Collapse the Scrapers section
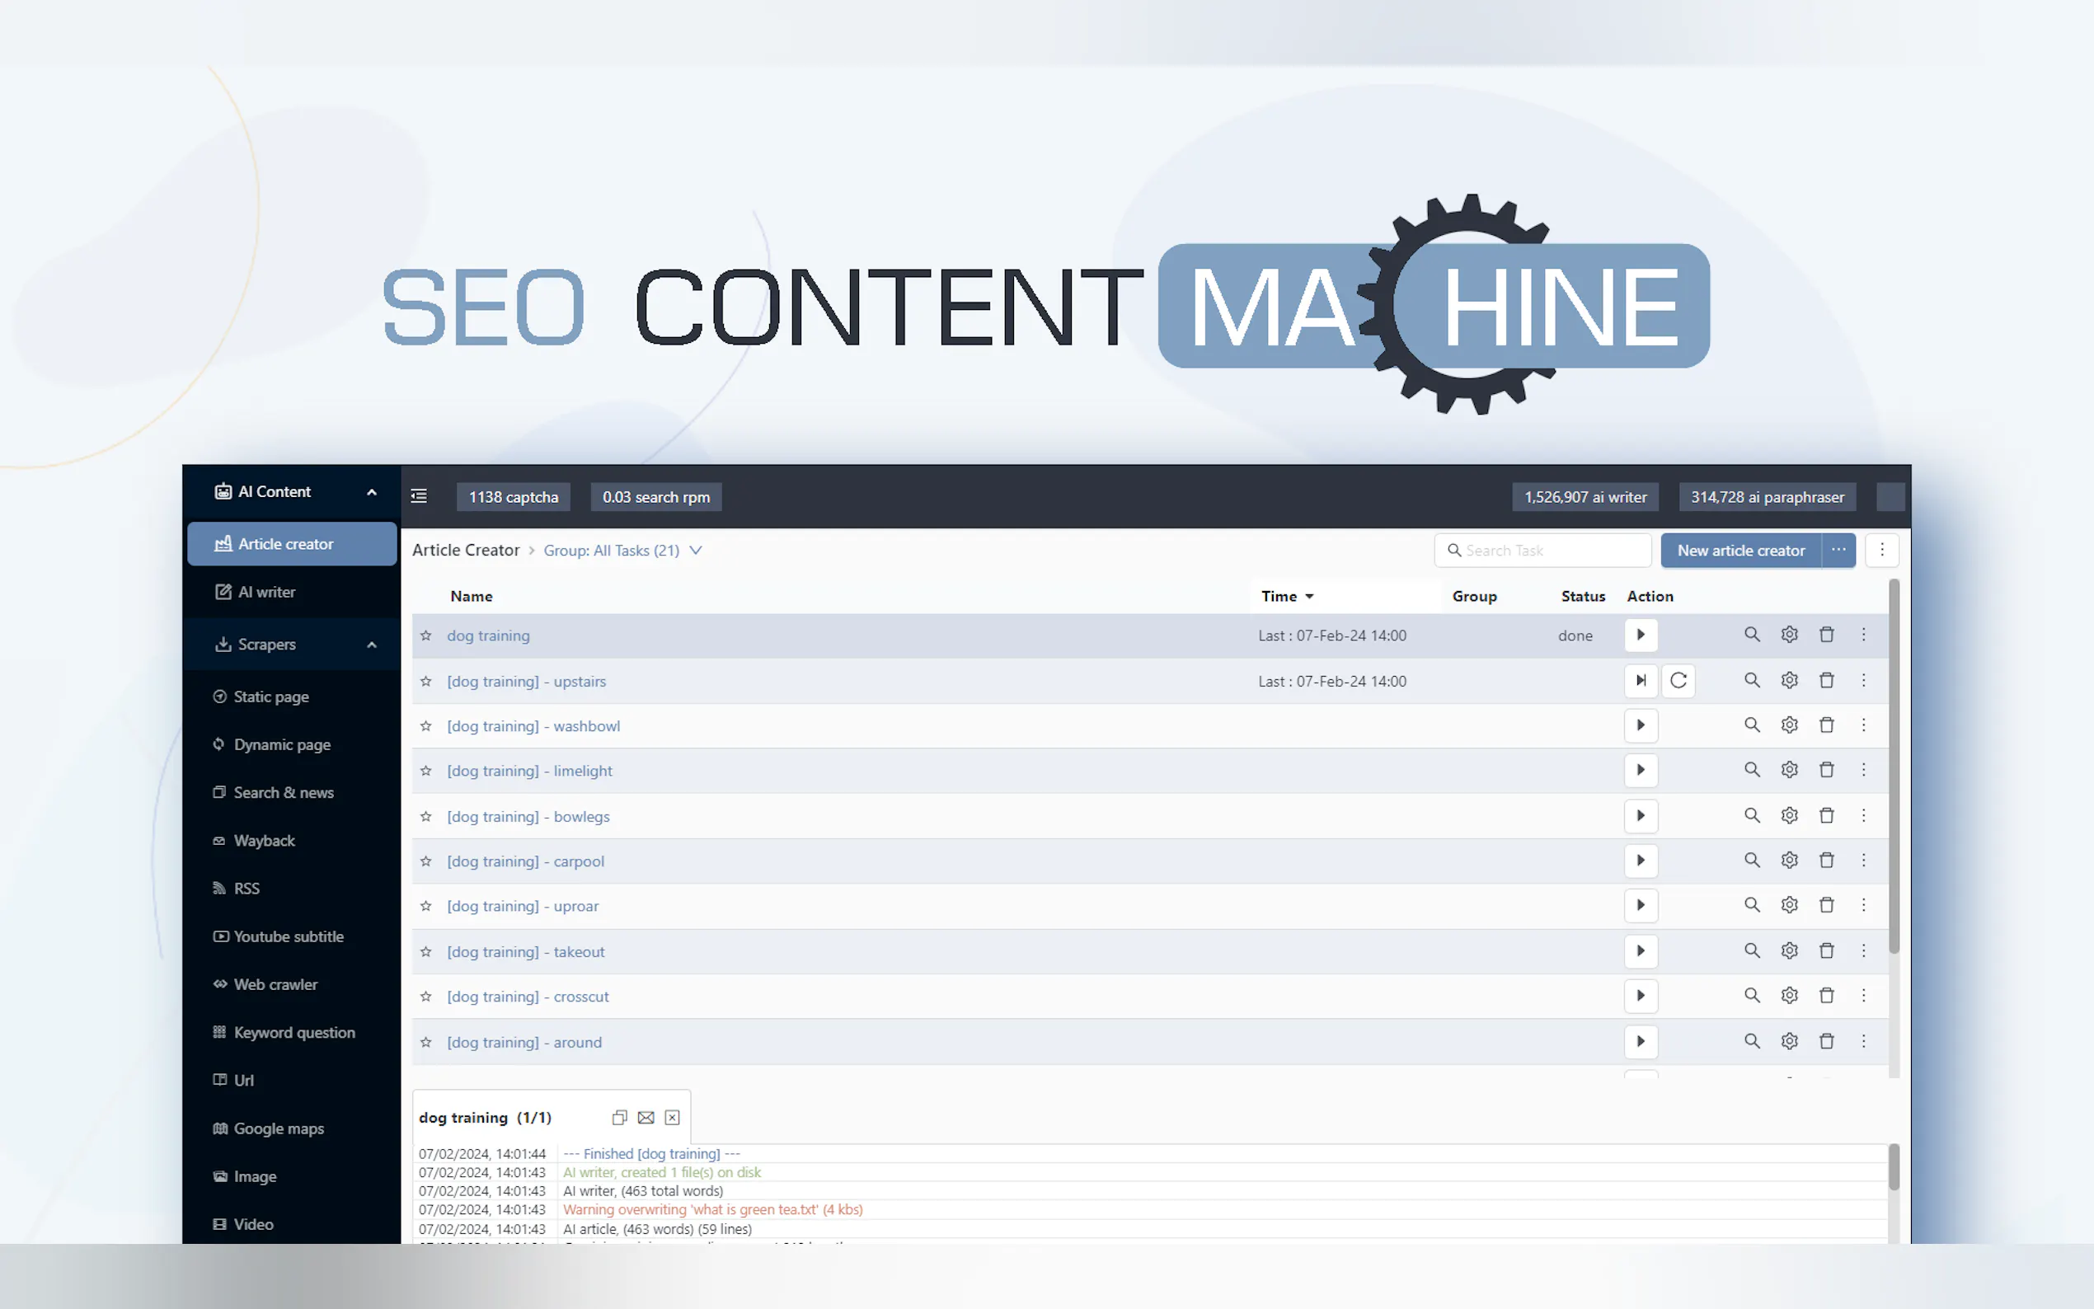 coord(371,644)
